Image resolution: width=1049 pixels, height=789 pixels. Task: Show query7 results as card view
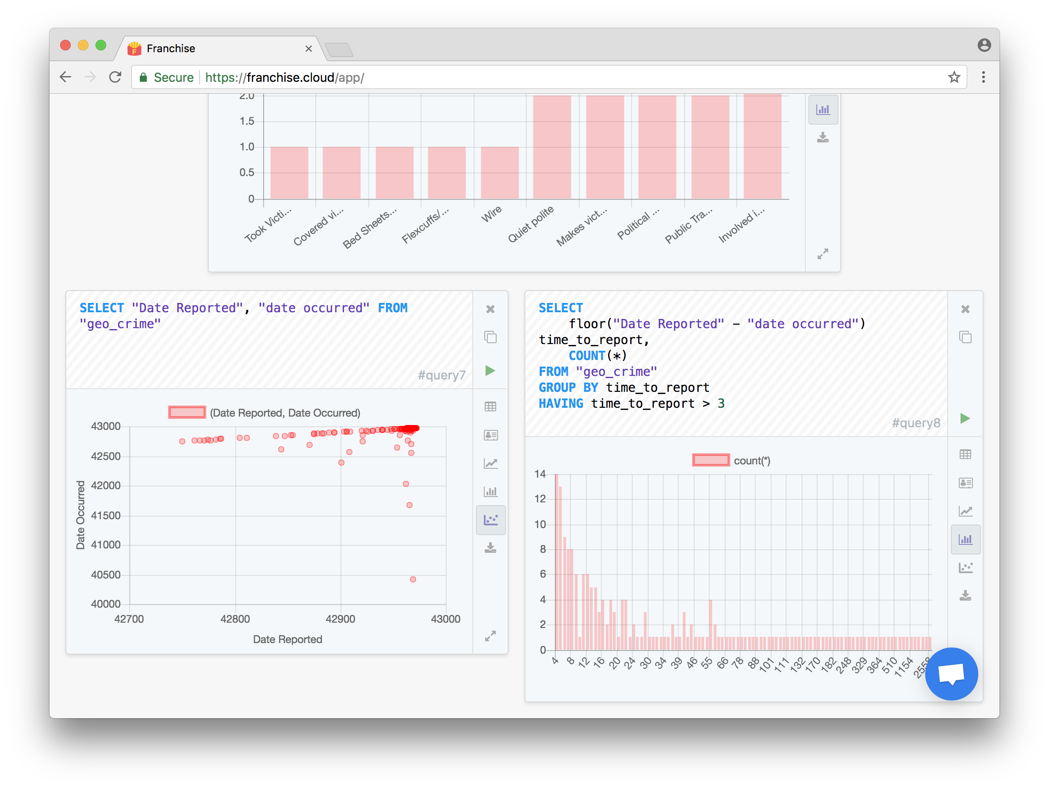click(490, 435)
